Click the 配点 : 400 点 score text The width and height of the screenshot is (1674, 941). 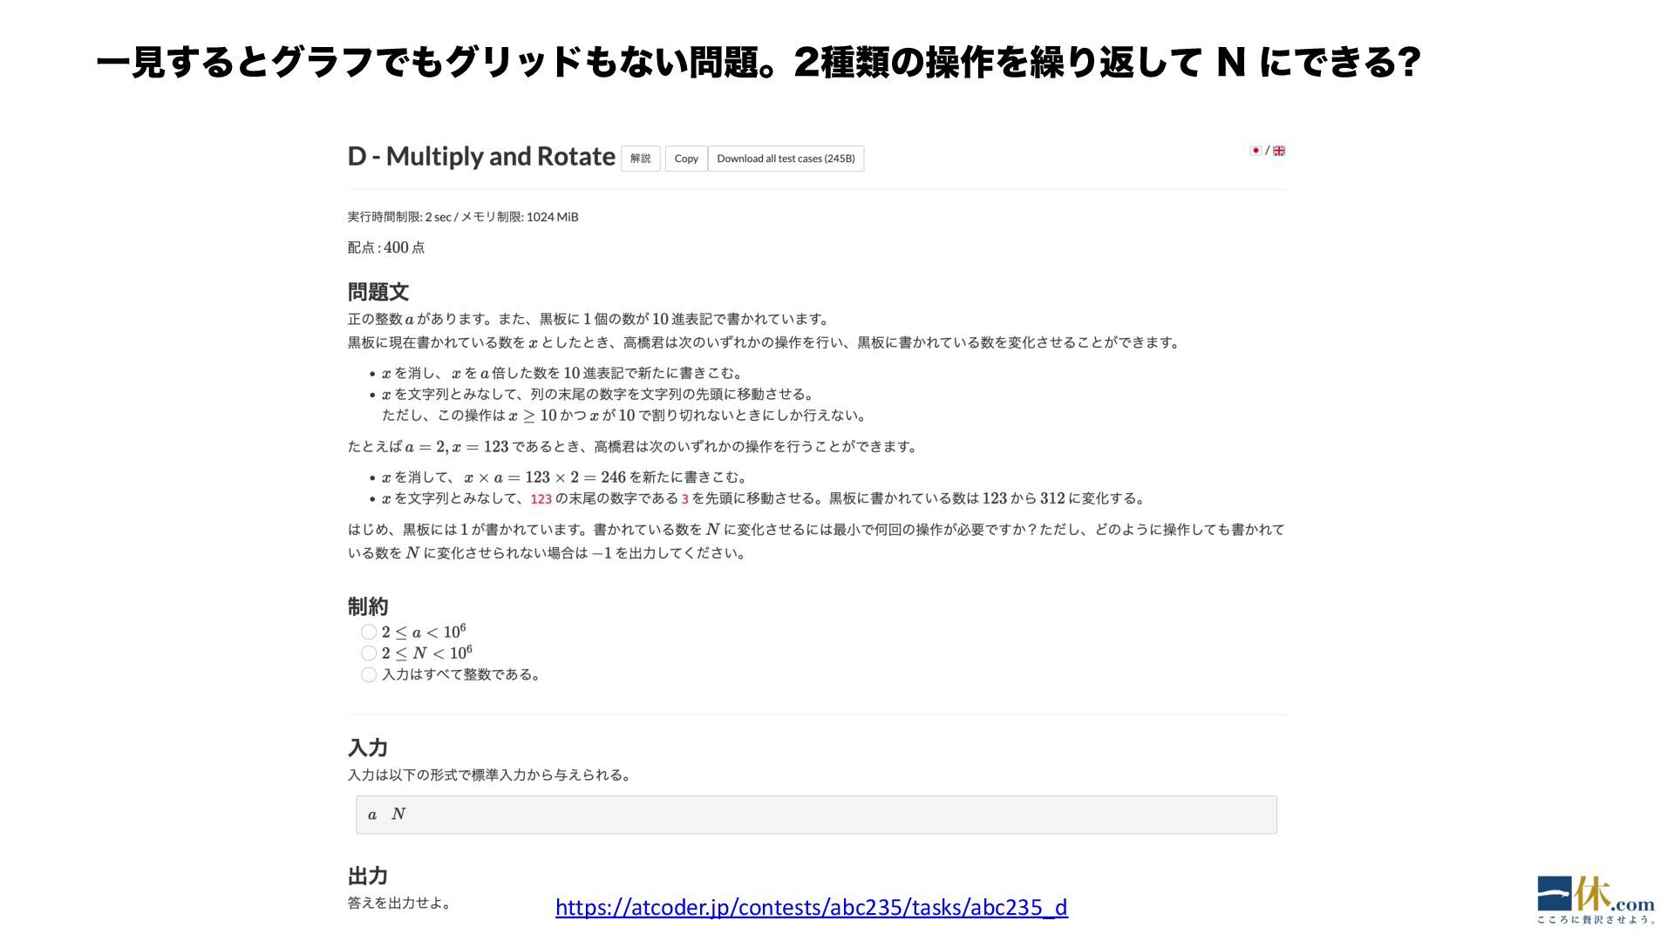[386, 247]
